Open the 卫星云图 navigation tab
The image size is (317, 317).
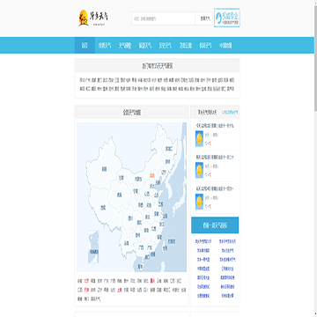coord(186,46)
